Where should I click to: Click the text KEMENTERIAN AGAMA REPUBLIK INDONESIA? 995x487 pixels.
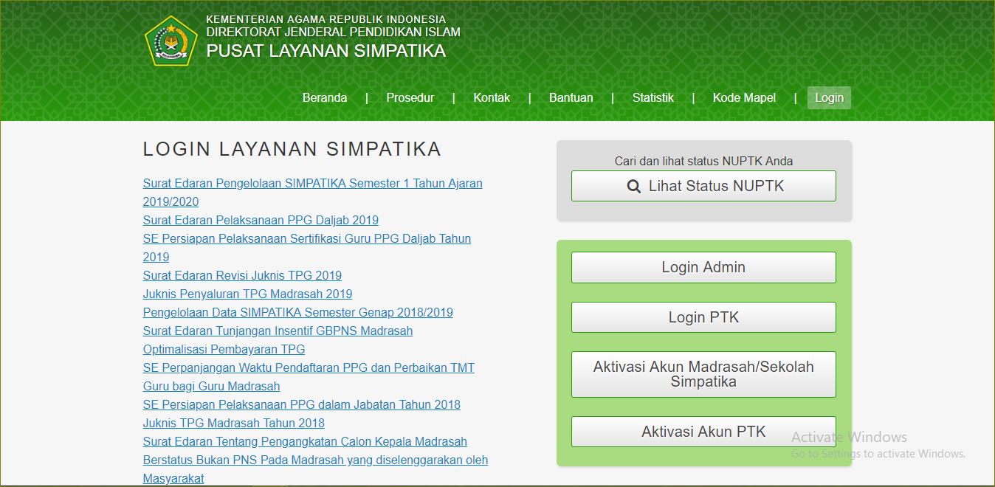pos(326,19)
